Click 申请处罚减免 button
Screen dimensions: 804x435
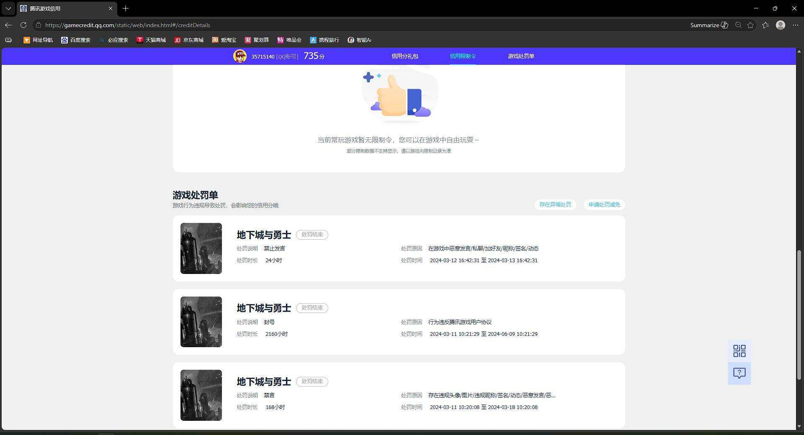tap(604, 205)
